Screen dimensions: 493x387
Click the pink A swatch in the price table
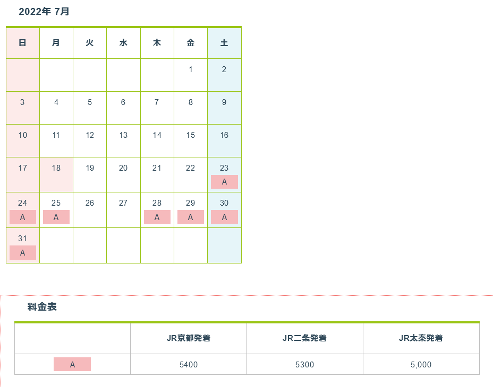click(72, 365)
